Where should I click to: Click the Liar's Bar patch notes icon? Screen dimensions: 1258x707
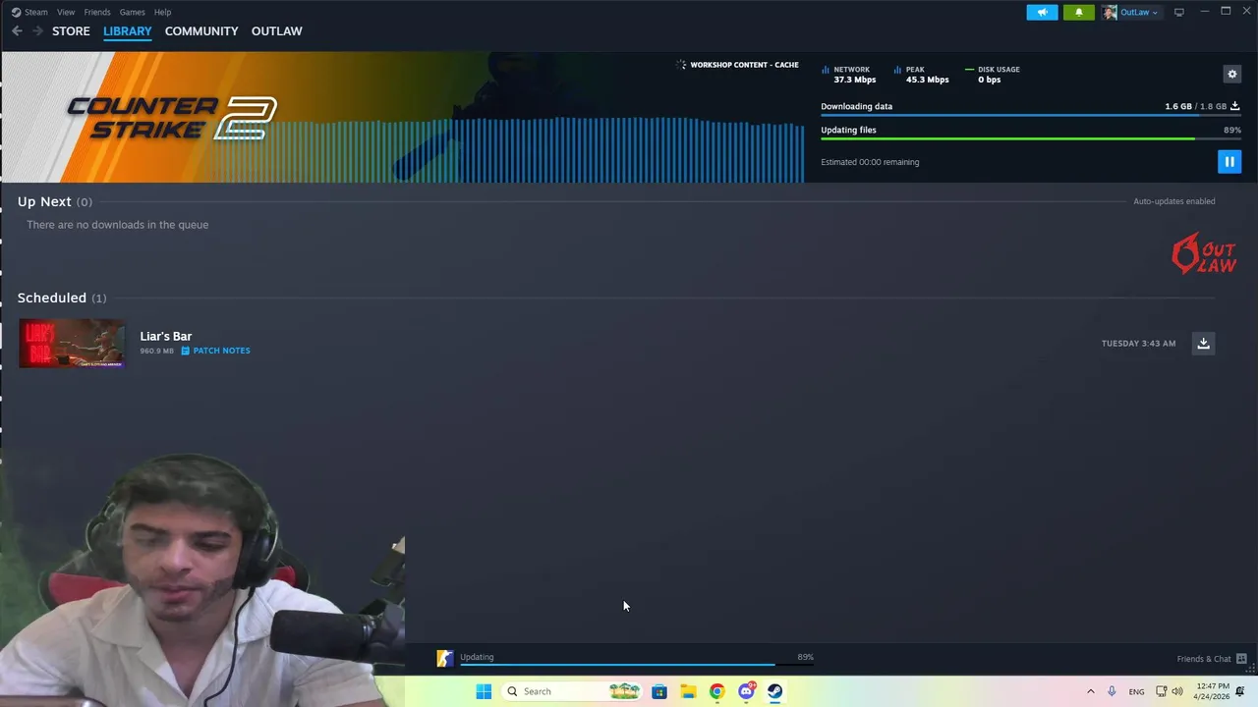click(185, 351)
